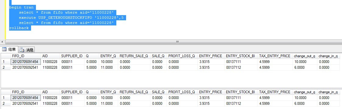The height and width of the screenshot is (109, 342).
Task: Select FIFO_ID column header in lower grid
Action: pos(26,92)
